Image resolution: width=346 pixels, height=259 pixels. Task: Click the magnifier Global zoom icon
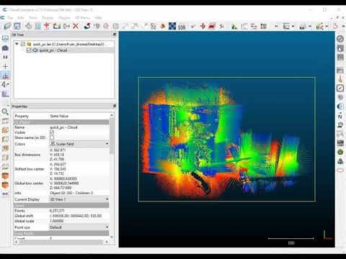5,112
